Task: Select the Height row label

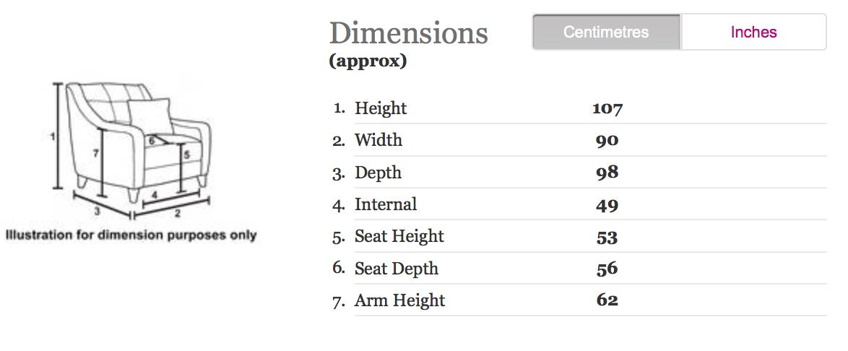Action: coord(381,108)
